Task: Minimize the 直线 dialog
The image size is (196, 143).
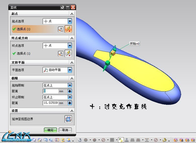Action: pos(68,7)
